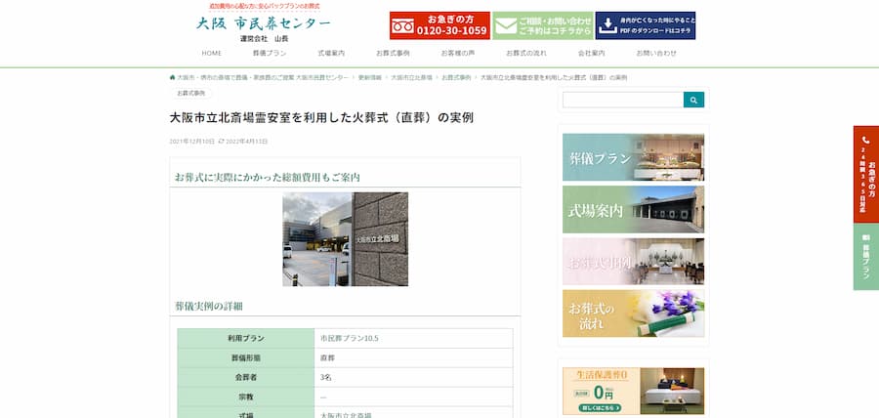This screenshot has width=879, height=418.
Task: Click the PDF download icon on navy banner
Action: point(607,25)
